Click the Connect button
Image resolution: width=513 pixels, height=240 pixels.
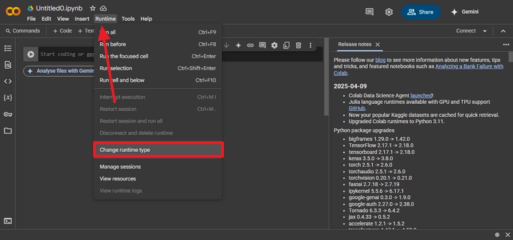466,30
